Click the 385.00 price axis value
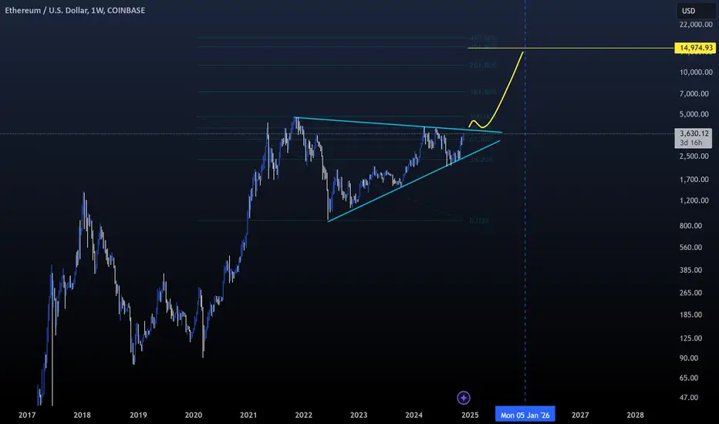The height and width of the screenshot is (424, 719). point(691,270)
